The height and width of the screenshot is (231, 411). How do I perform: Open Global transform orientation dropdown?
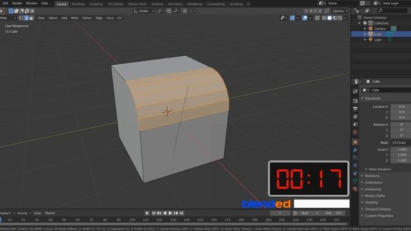(144, 11)
